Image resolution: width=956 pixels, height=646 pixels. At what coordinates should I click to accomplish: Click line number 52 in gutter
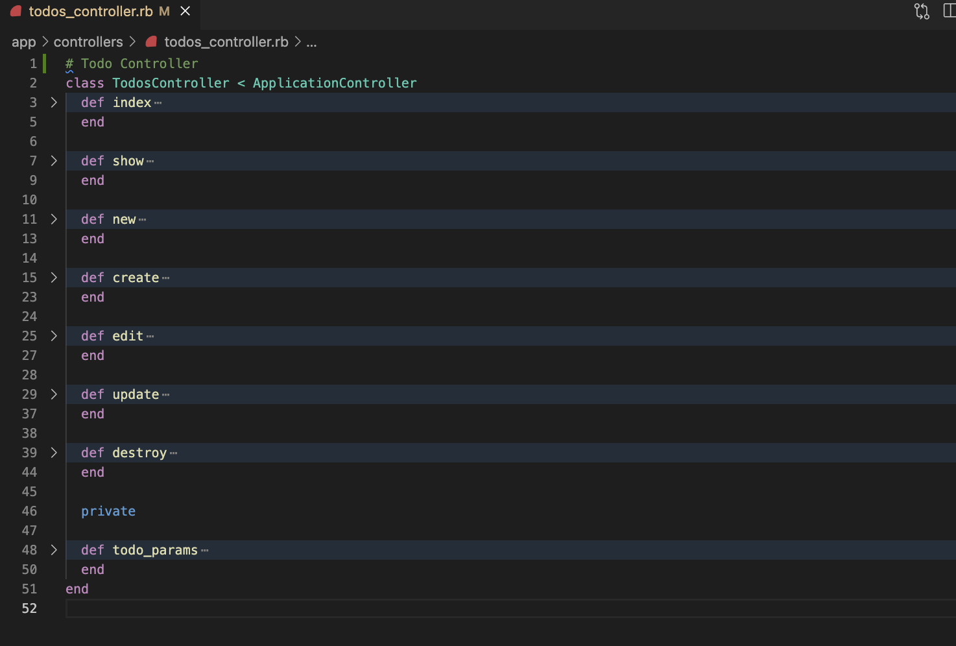(x=30, y=608)
